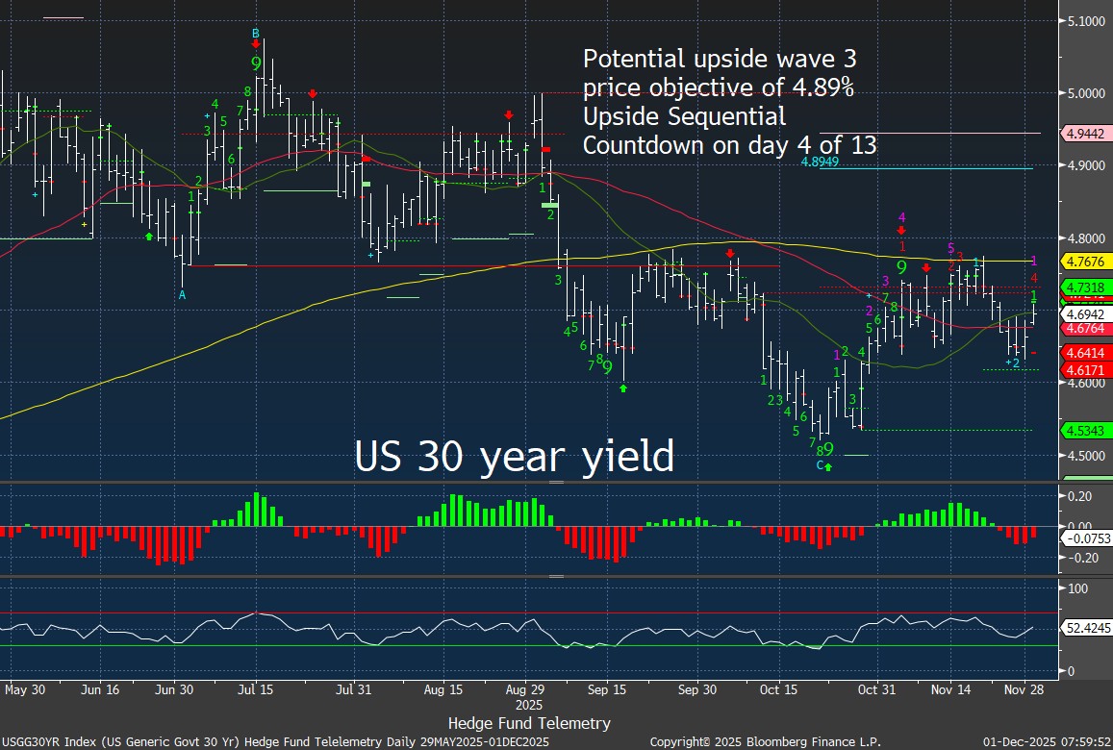Click the Jul 15 date axis label

click(258, 689)
